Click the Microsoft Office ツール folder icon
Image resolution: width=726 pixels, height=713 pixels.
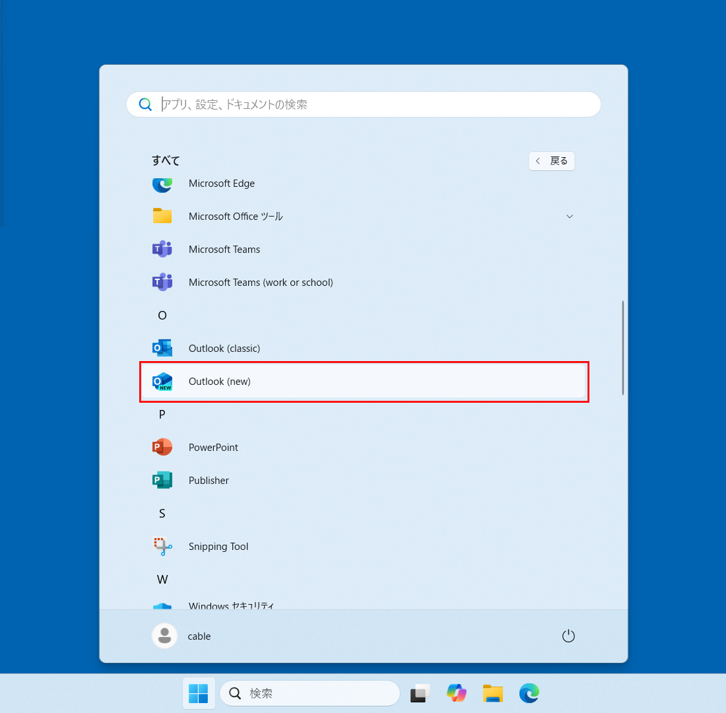[162, 216]
